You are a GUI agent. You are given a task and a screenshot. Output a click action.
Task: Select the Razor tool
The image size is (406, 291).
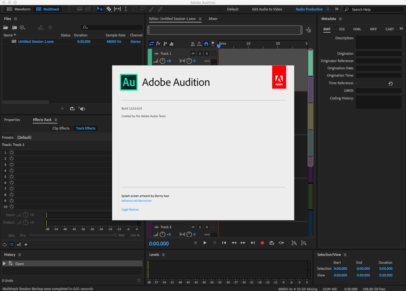click(109, 9)
